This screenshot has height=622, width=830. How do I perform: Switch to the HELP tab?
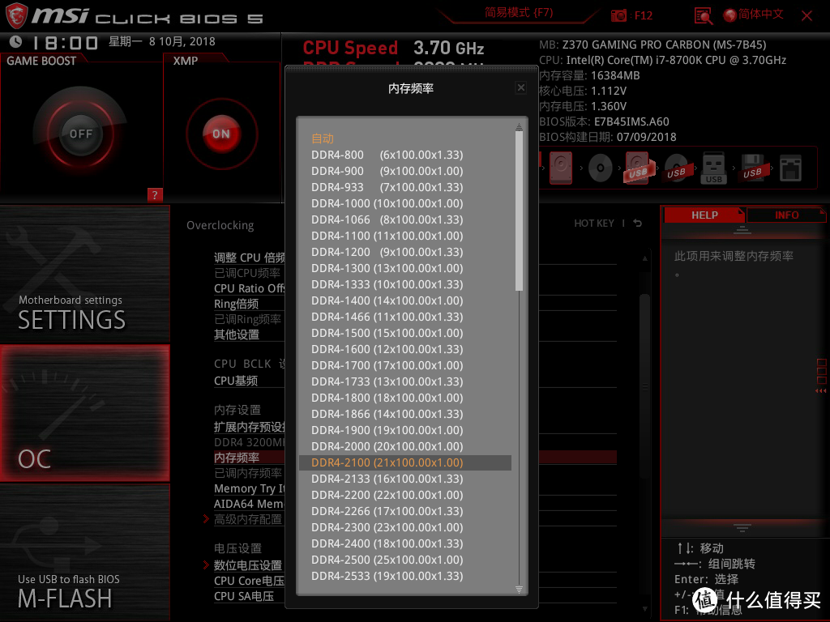[704, 215]
